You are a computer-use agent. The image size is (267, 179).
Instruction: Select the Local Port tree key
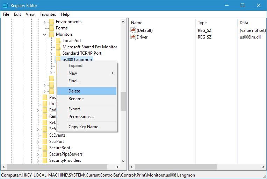click(x=72, y=41)
